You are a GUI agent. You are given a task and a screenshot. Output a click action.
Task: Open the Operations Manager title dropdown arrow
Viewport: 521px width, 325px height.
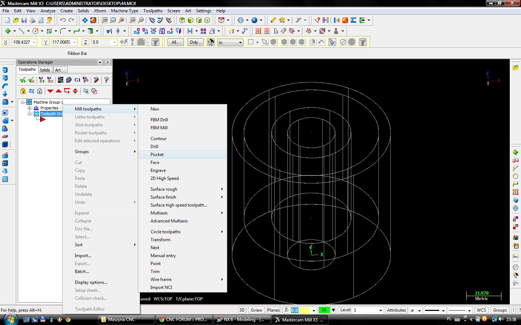(x=100, y=62)
